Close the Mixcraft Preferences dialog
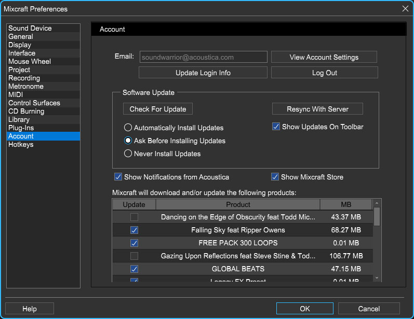The image size is (414, 319). (x=405, y=9)
